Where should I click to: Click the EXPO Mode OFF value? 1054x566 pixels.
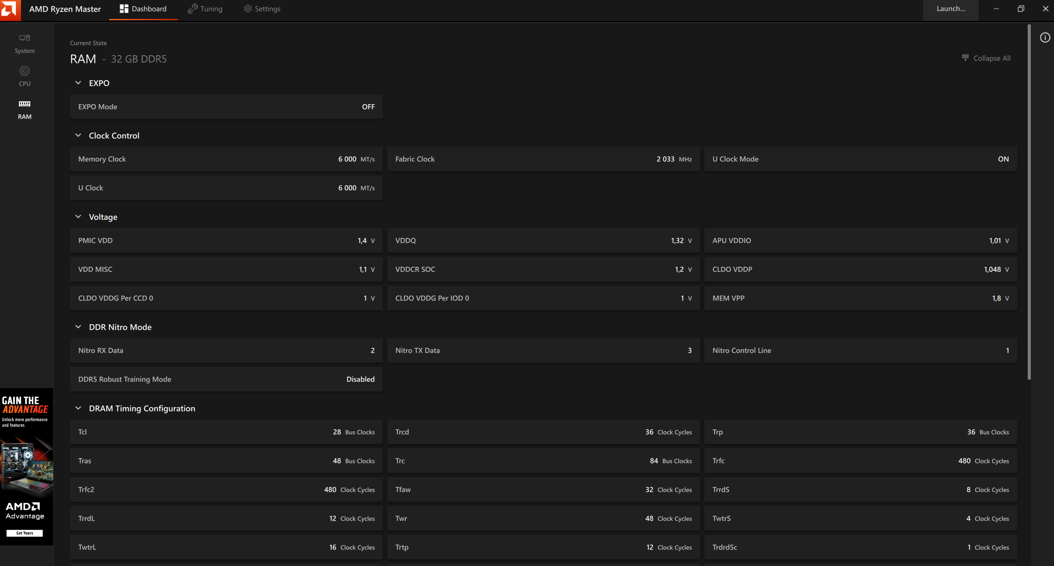tap(368, 107)
